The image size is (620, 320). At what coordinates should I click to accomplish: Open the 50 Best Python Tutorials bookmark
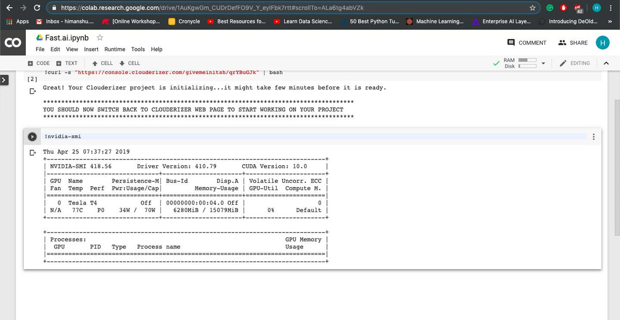click(x=369, y=22)
